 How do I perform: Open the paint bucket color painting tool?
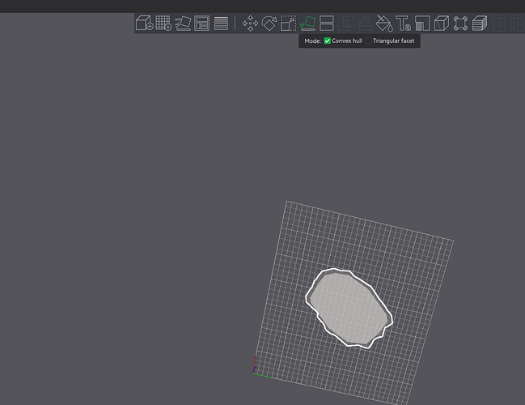(384, 23)
